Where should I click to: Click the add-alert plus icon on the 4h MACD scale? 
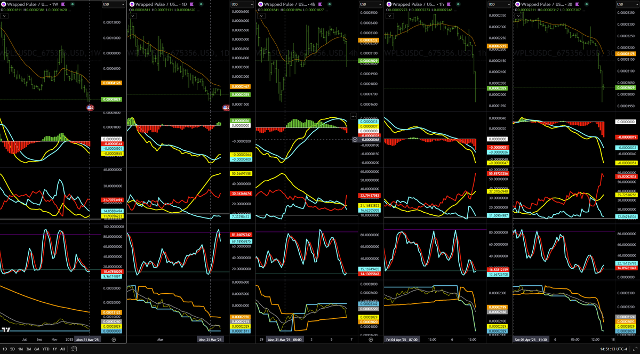click(x=355, y=140)
